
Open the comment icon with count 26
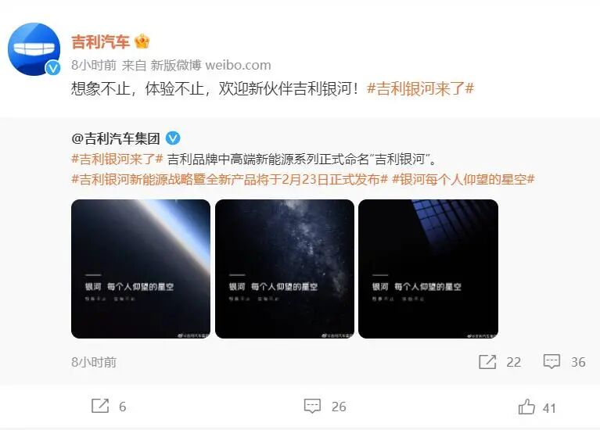pyautogui.click(x=312, y=406)
